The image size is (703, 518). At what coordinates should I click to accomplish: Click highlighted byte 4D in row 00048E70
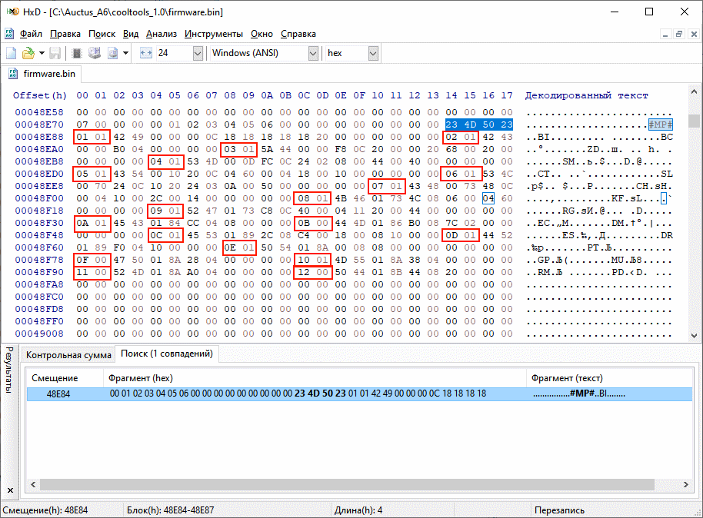470,125
